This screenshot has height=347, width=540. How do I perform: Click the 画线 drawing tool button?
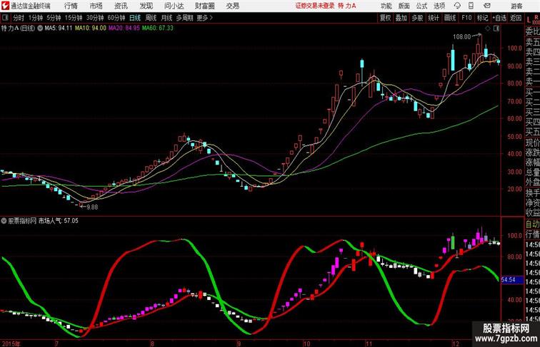450,18
